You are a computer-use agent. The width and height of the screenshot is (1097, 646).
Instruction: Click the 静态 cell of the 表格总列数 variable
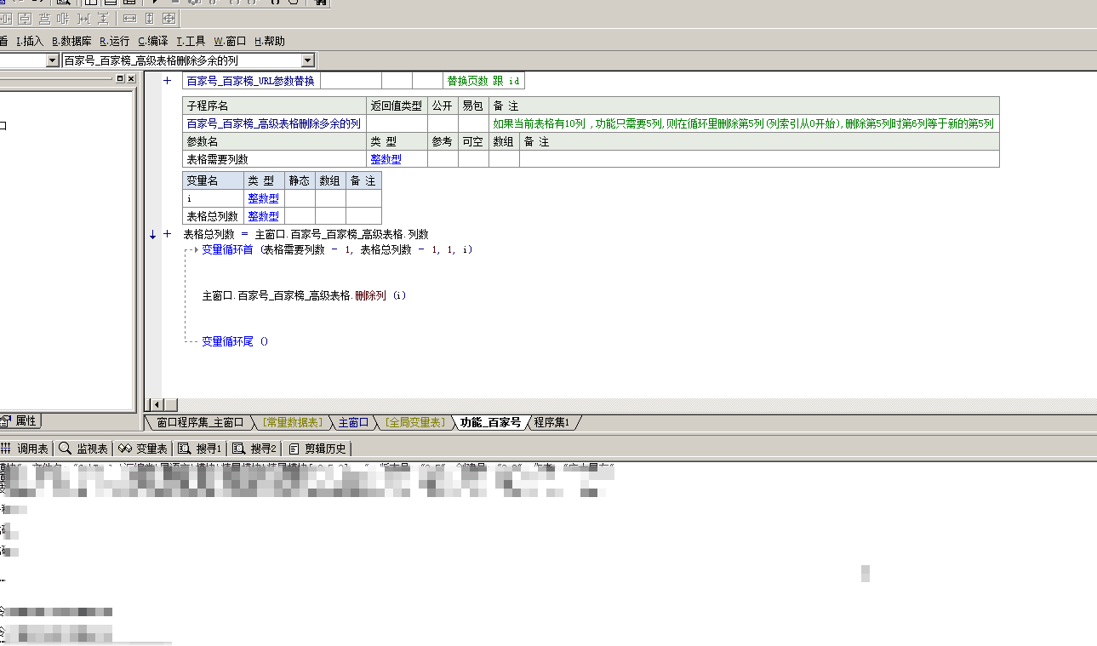coord(300,216)
